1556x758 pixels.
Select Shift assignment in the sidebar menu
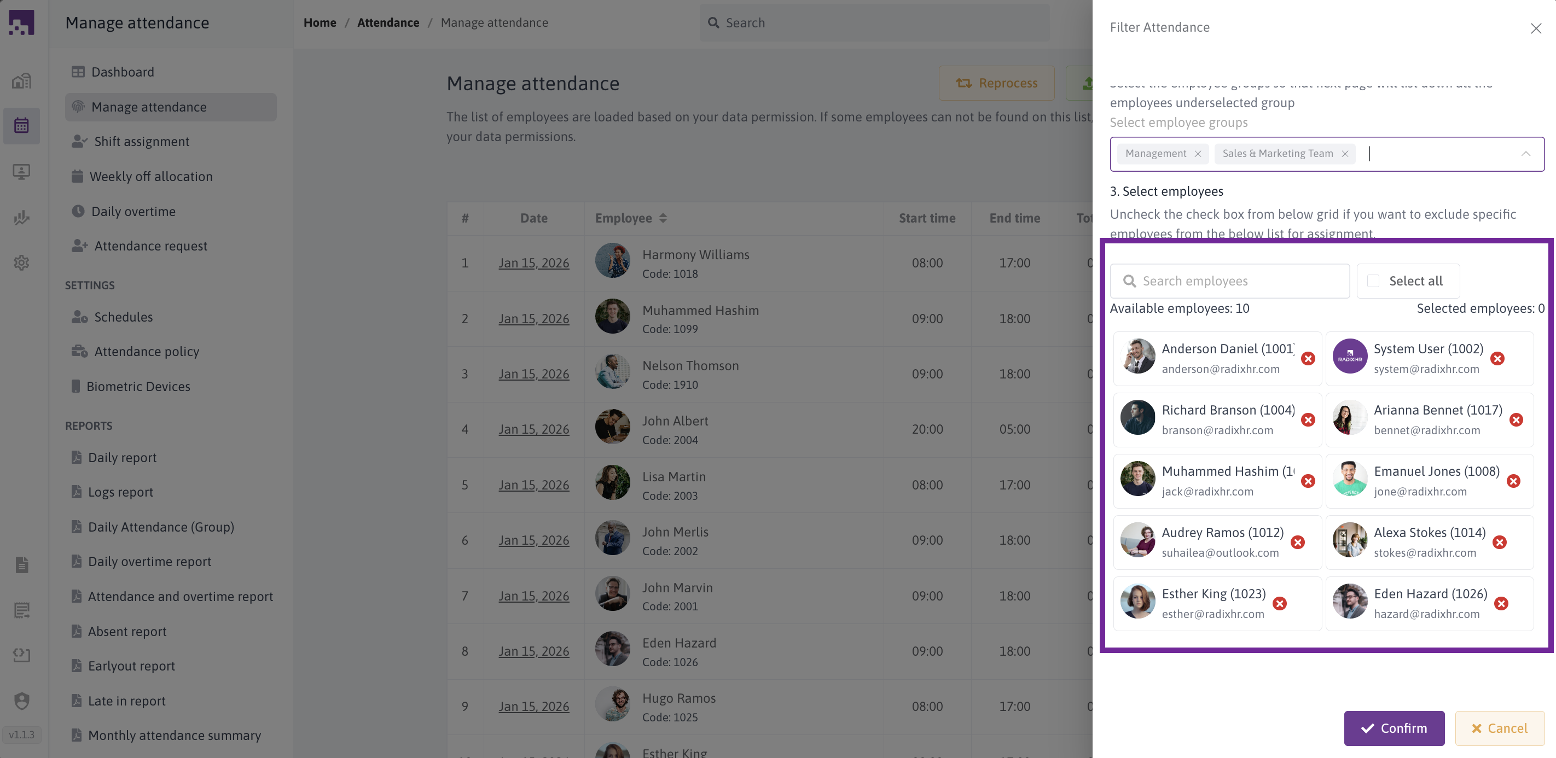click(x=142, y=141)
